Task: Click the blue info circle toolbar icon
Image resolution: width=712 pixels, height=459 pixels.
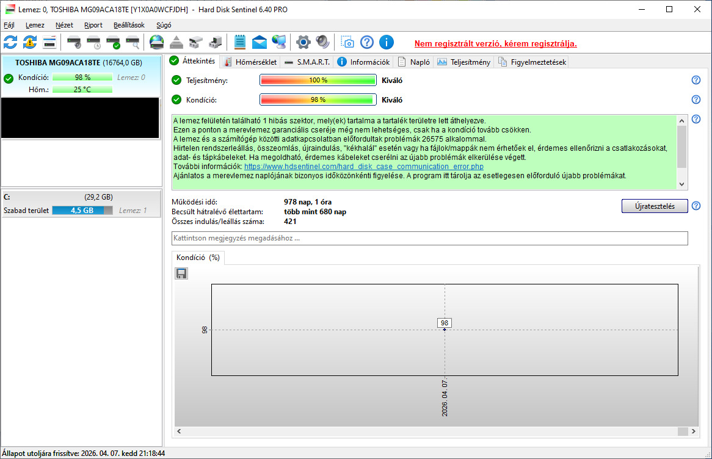Action: point(387,43)
